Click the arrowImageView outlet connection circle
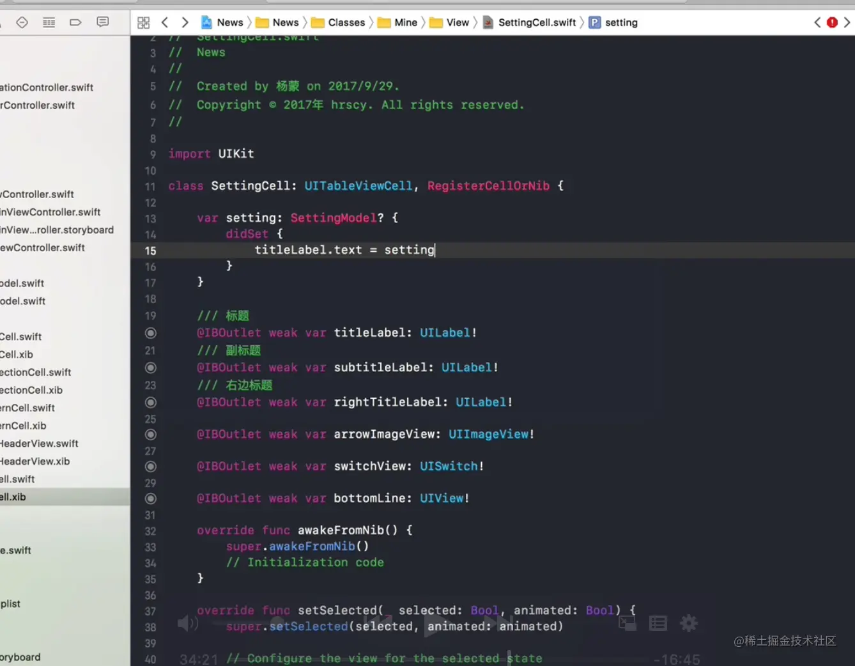 tap(151, 435)
